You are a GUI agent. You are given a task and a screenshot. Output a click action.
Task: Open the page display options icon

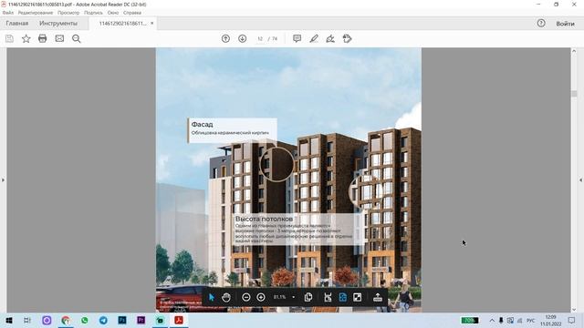(x=308, y=297)
